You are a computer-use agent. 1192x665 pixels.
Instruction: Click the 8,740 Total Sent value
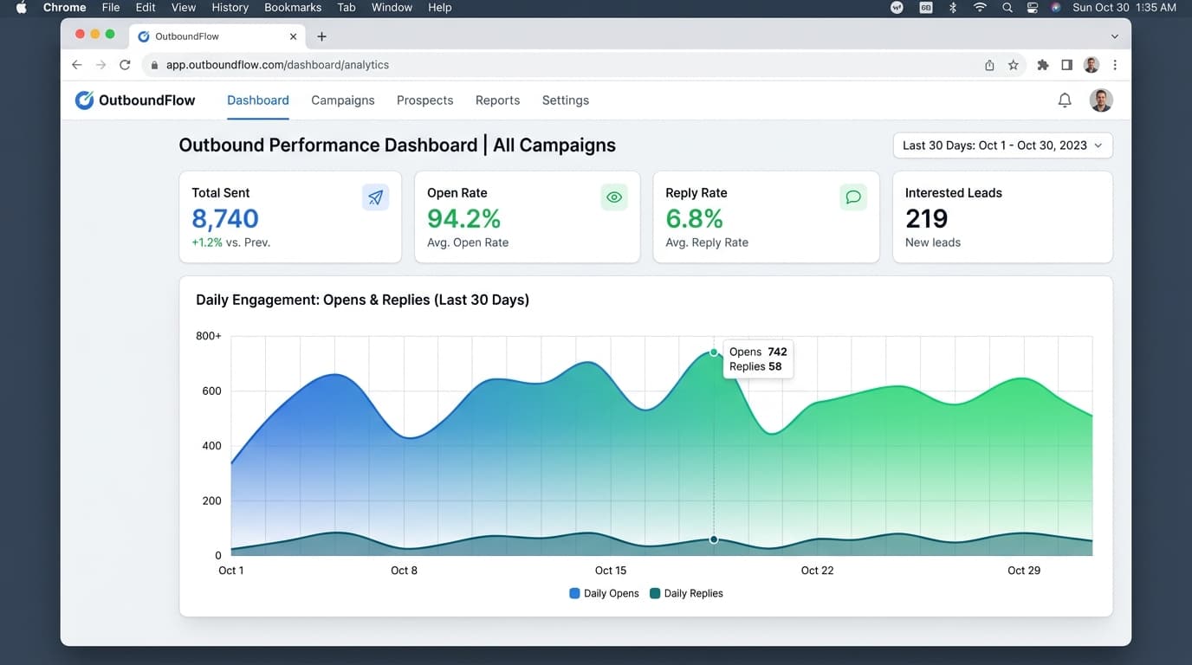pyautogui.click(x=225, y=218)
